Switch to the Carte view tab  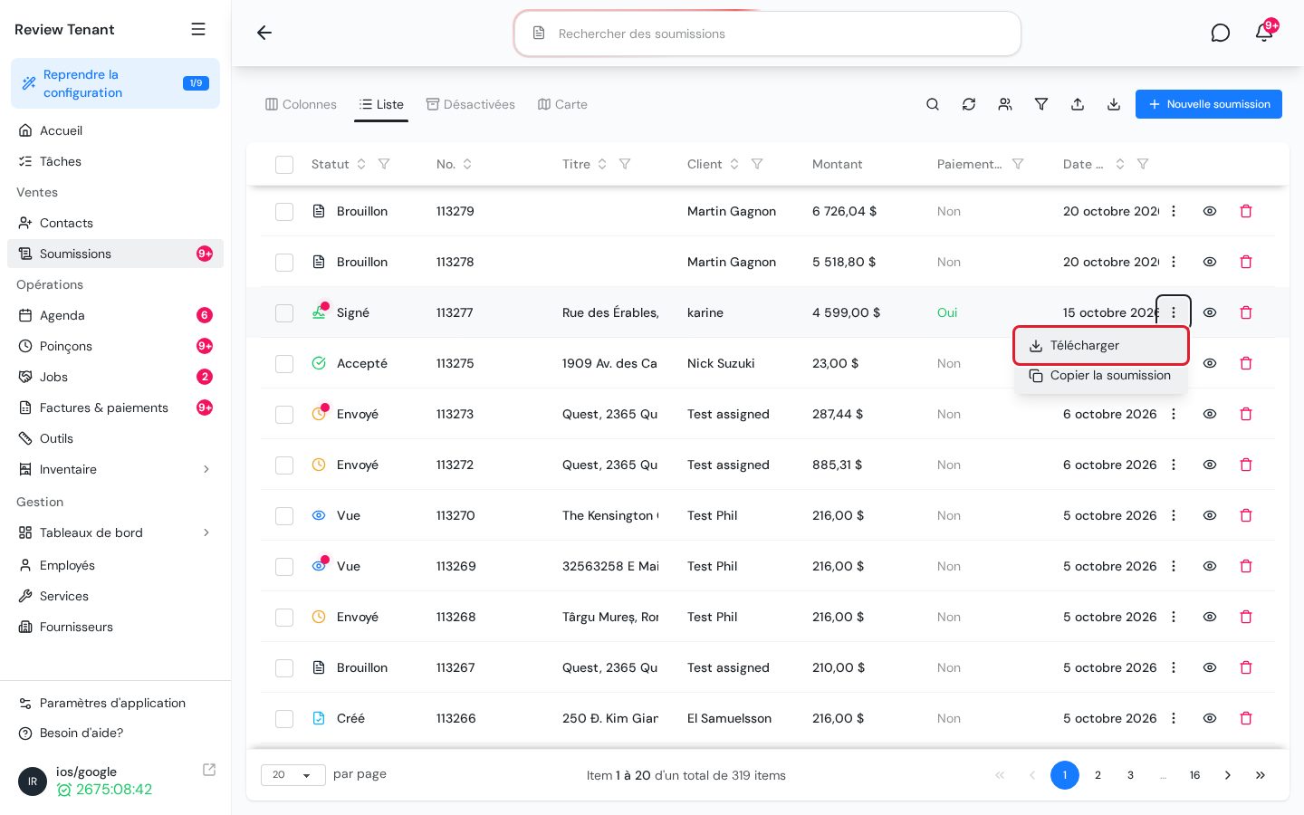pos(562,104)
